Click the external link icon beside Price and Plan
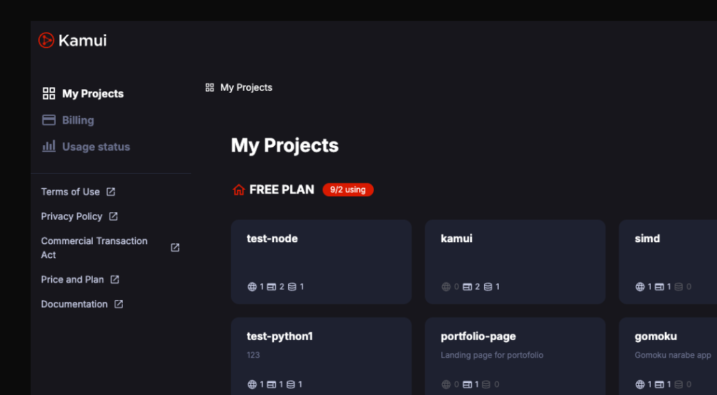Viewport: 717px width, 395px height. tap(115, 279)
